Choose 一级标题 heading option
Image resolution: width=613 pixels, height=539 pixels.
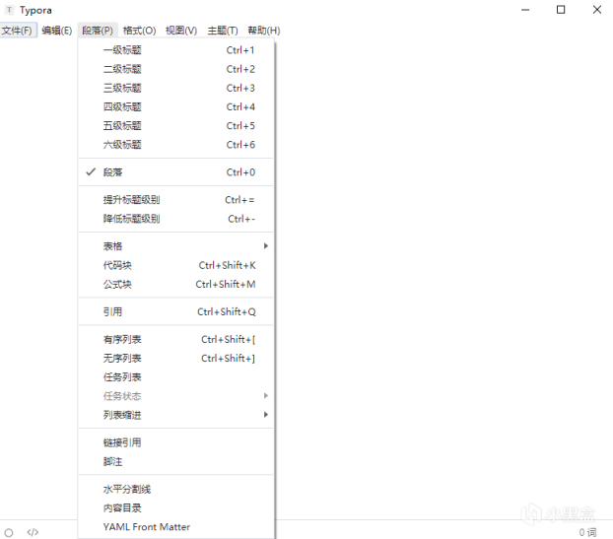(176, 50)
